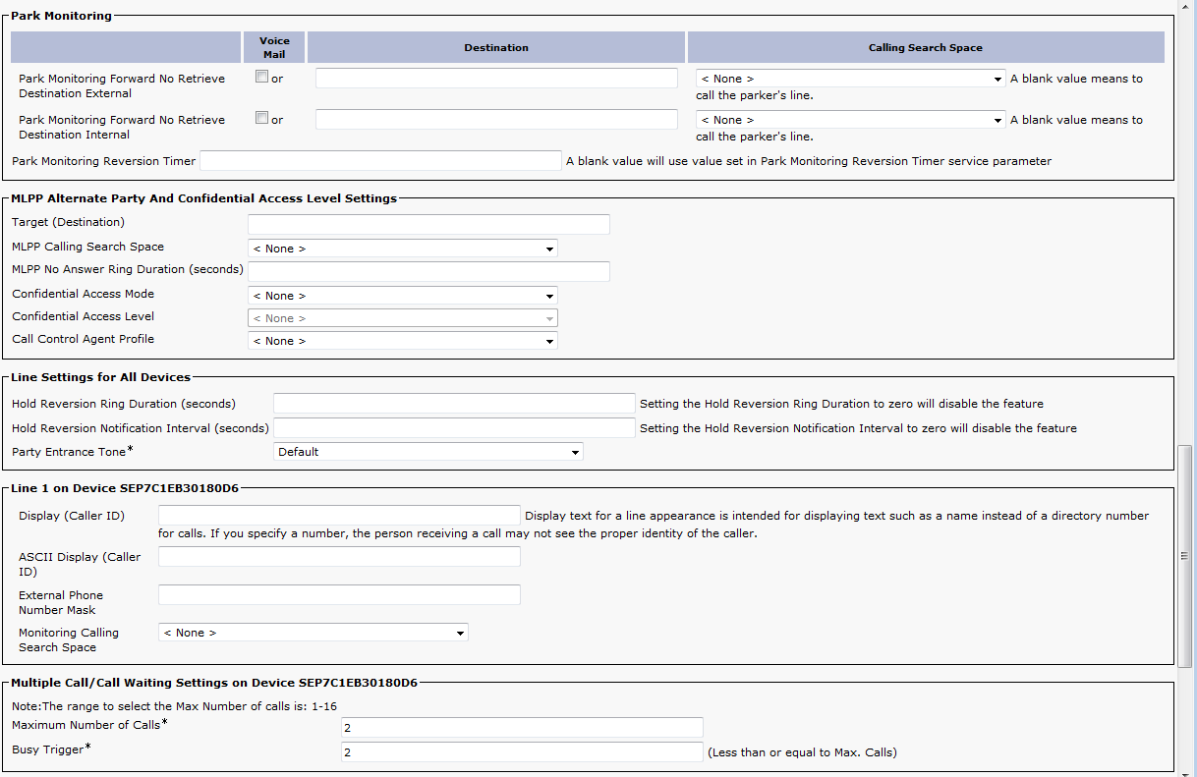The image size is (1197, 777).
Task: Open Calling Search Space dropdown for Destination Internal
Action: click(849, 120)
